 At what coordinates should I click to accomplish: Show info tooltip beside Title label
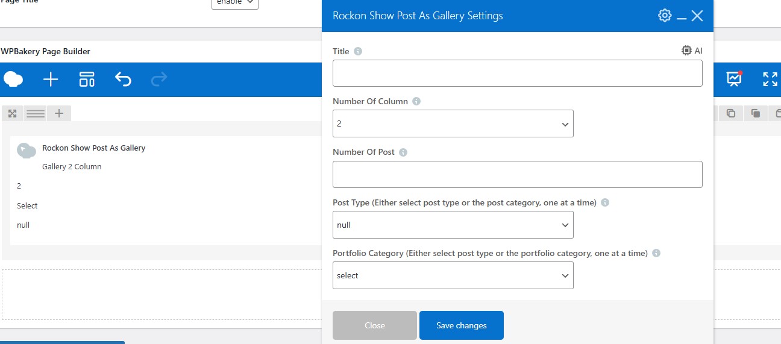pyautogui.click(x=358, y=51)
